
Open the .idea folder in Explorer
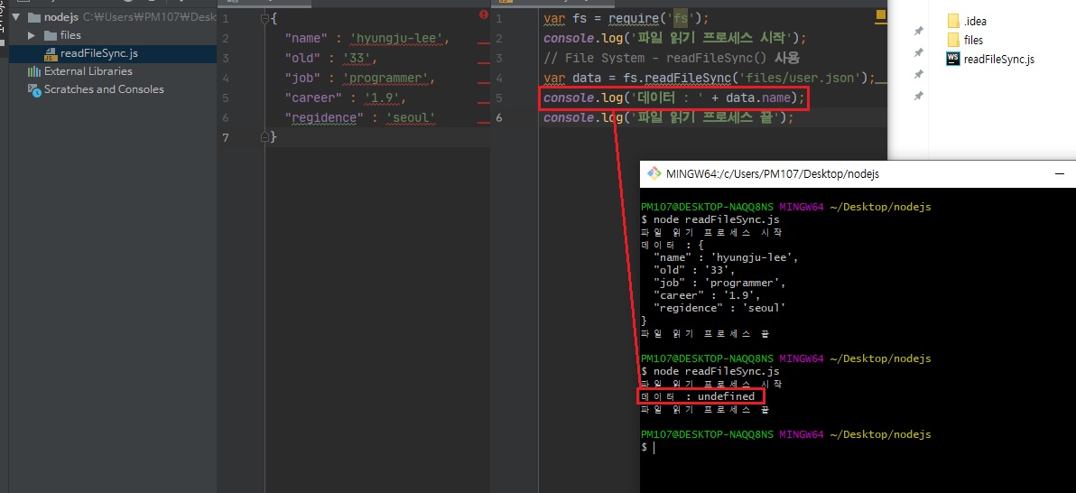(973, 21)
